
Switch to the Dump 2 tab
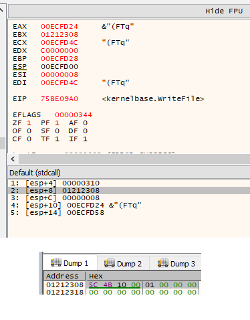pyautogui.click(x=123, y=264)
